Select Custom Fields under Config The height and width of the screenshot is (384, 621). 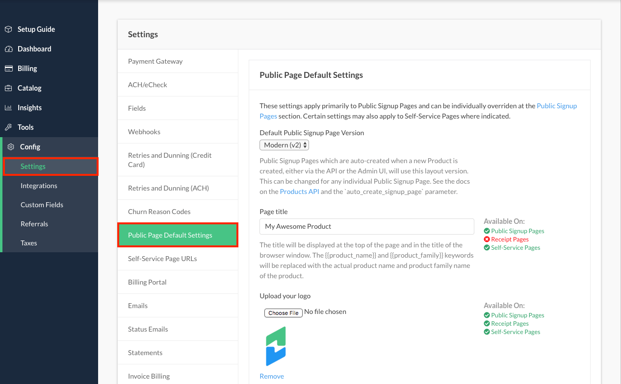pos(51,205)
